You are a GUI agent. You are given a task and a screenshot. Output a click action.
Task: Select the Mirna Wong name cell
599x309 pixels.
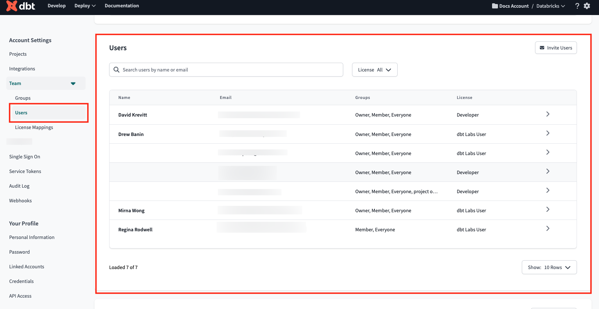tap(131, 210)
